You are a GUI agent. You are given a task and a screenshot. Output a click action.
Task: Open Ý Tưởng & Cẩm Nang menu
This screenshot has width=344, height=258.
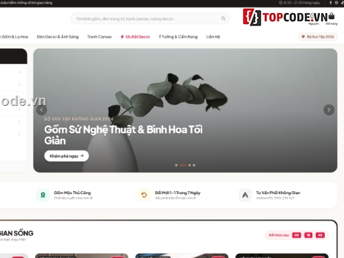point(178,36)
